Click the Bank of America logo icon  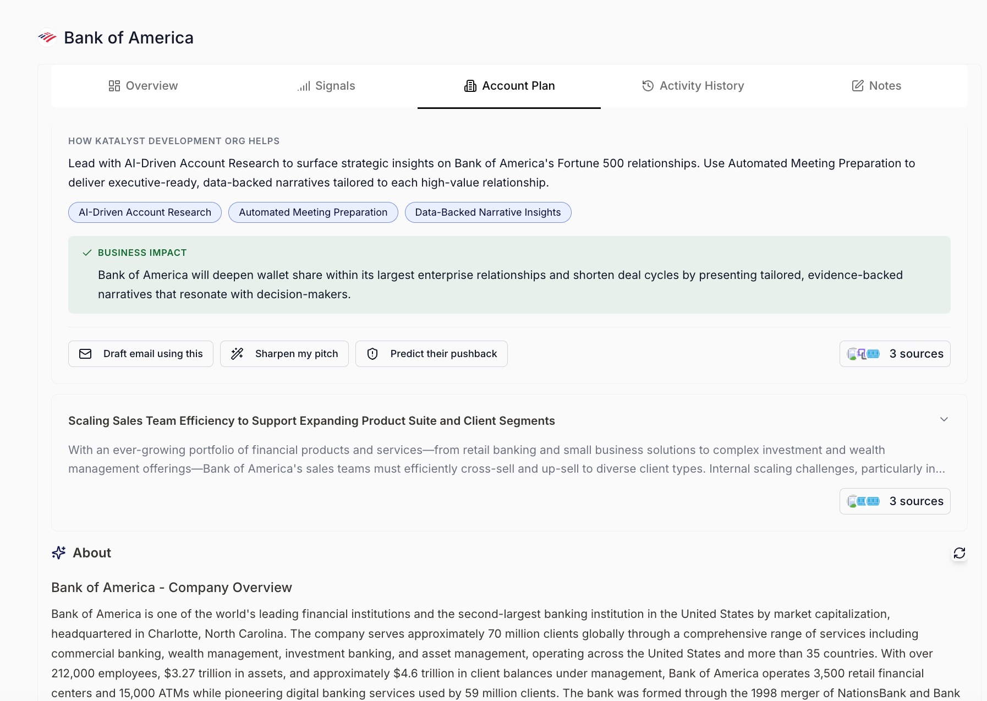[x=47, y=37]
